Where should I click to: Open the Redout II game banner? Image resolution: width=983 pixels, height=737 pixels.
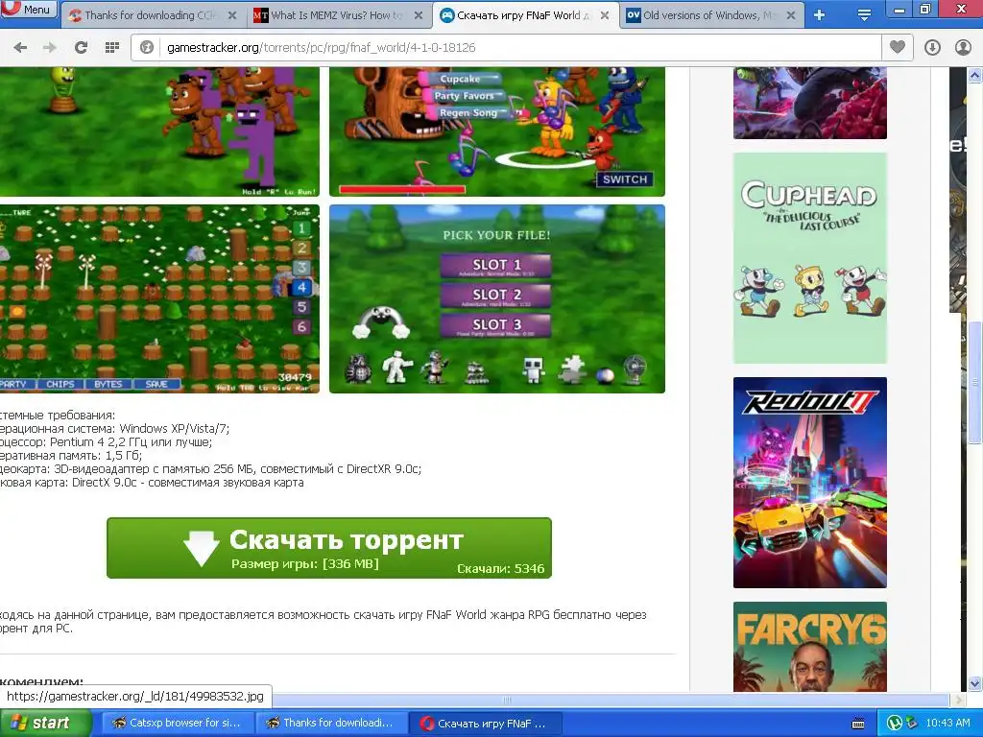pos(810,483)
